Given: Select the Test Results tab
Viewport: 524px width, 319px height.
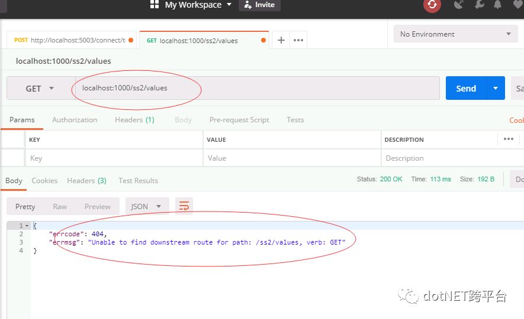Looking at the screenshot, I should coord(139,181).
